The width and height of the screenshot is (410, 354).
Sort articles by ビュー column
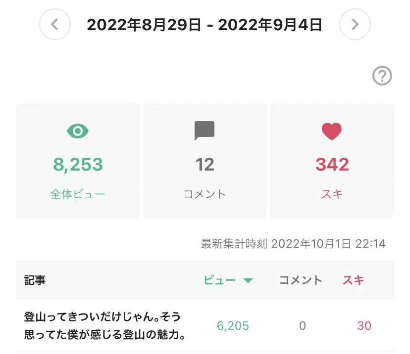tap(220, 280)
